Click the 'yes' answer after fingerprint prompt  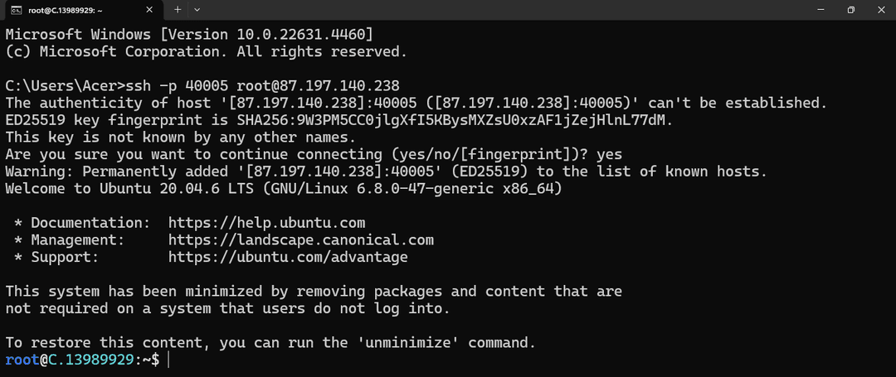(609, 155)
